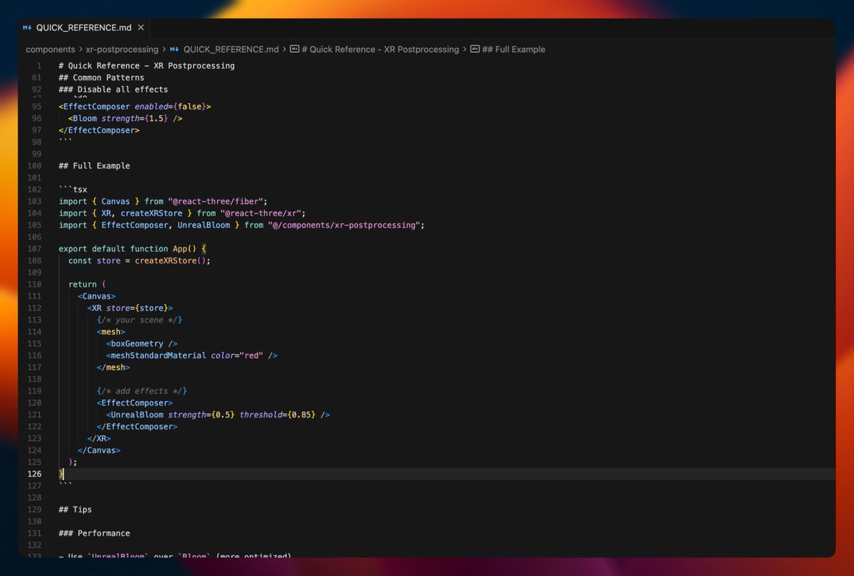Image resolution: width=854 pixels, height=576 pixels.
Task: Click the '## Full Example' heading on line 100
Action: [x=95, y=166]
